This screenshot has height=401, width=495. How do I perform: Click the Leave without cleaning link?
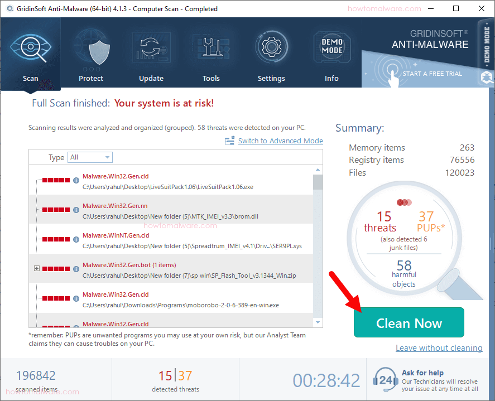click(x=439, y=347)
